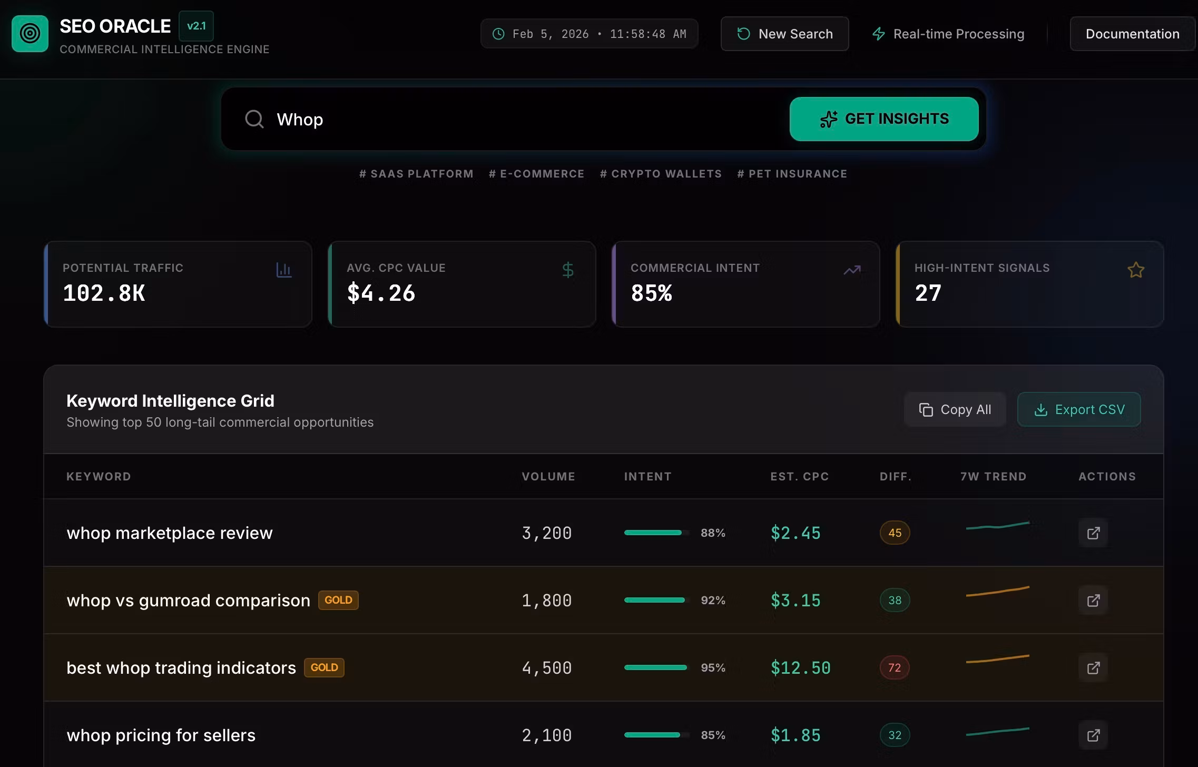
Task: Click volume value 1,800
Action: pyautogui.click(x=547, y=600)
